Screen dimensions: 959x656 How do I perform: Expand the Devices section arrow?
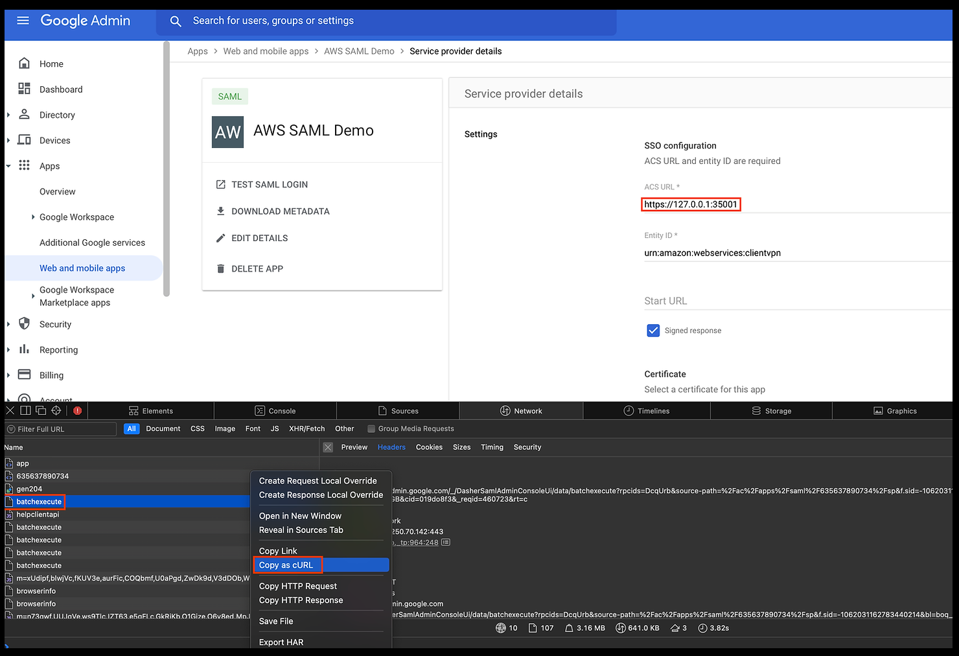(8, 140)
